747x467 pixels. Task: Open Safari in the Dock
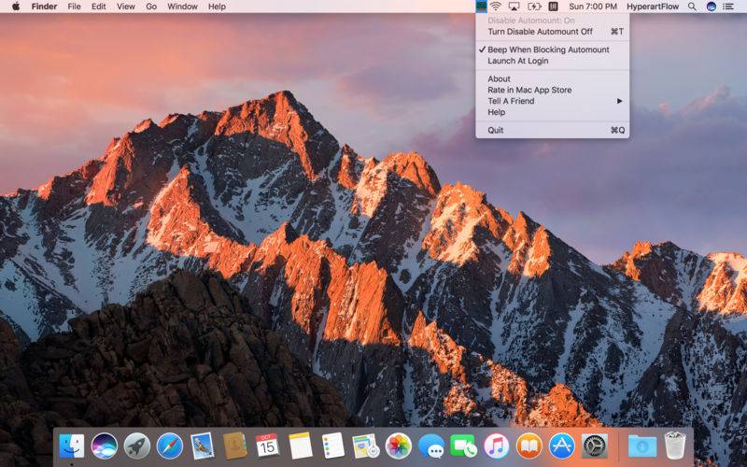[170, 446]
